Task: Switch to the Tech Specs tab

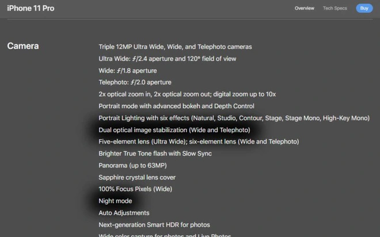Action: 335,8
